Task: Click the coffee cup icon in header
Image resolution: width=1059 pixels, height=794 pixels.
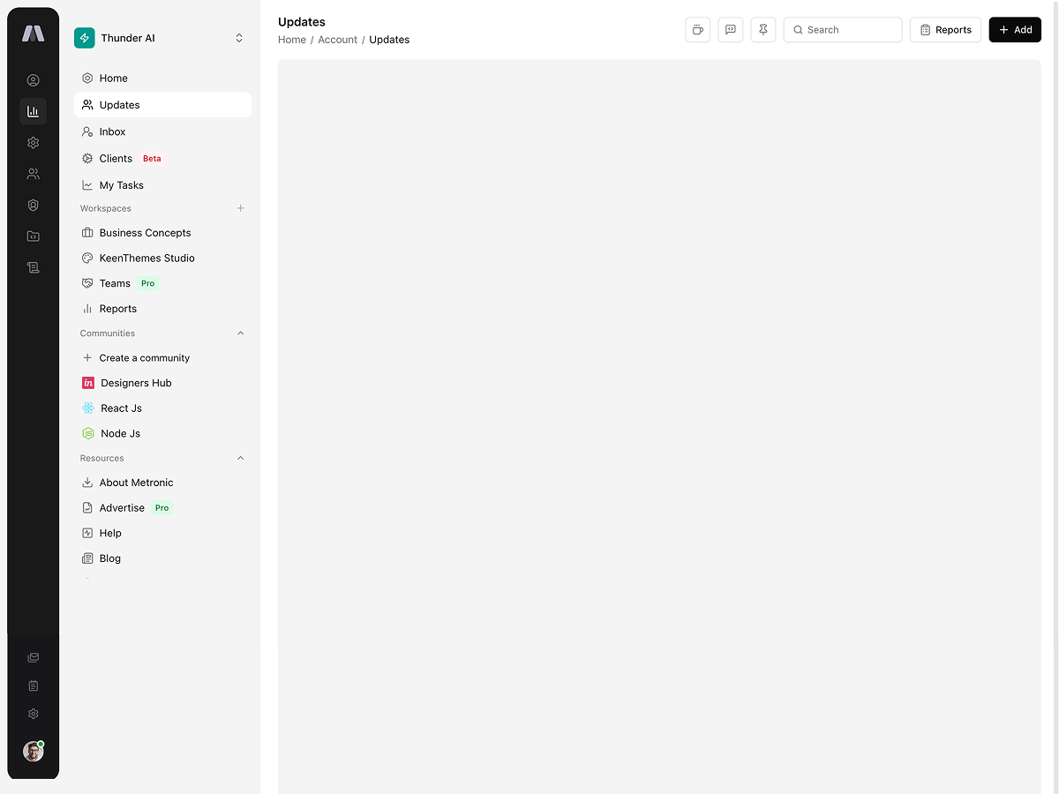Action: pyautogui.click(x=697, y=30)
